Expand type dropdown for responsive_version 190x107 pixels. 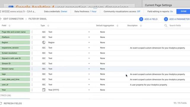[x=89, y=48]
